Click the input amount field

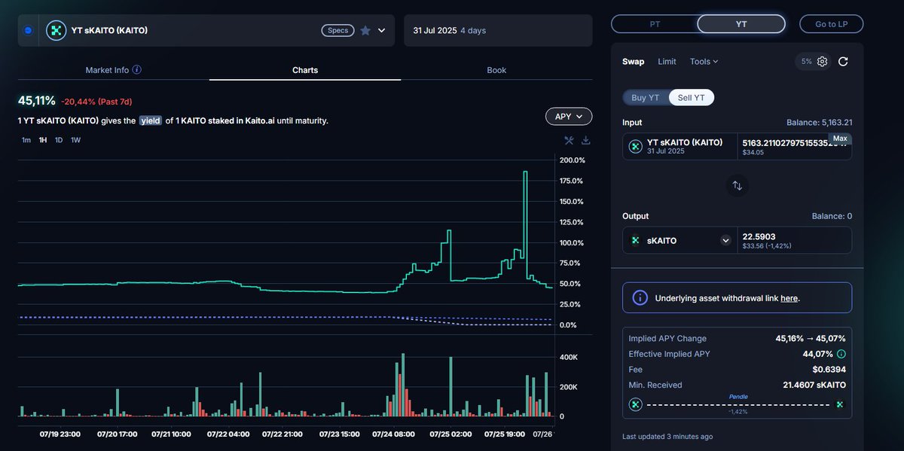click(x=794, y=147)
